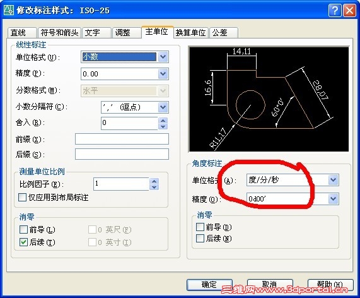Decrease the 舍入 rounding value
This screenshot has width=360, height=298.
[x=163, y=126]
